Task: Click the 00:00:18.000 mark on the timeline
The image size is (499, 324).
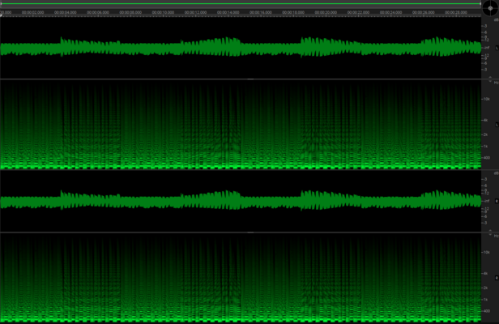Action: (x=293, y=12)
